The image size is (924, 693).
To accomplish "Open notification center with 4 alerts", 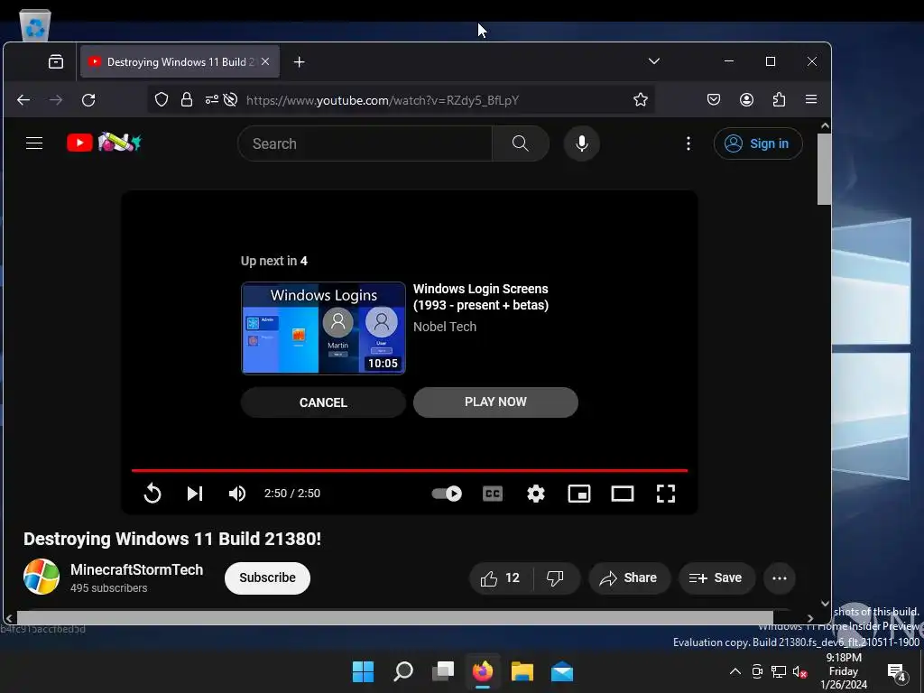I will click(897, 671).
